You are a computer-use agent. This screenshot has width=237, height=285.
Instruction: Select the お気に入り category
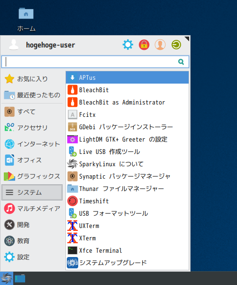coord(32,79)
